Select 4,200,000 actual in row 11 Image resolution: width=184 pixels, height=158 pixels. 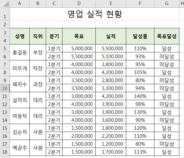pos(111,96)
